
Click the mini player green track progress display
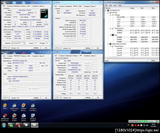click(x=143, y=121)
